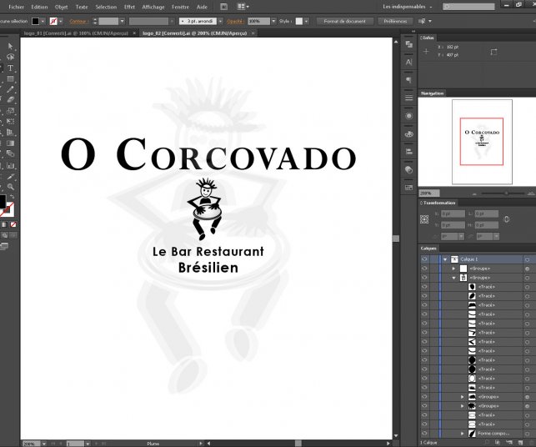Click the transform reference point grid icon

coord(425,219)
